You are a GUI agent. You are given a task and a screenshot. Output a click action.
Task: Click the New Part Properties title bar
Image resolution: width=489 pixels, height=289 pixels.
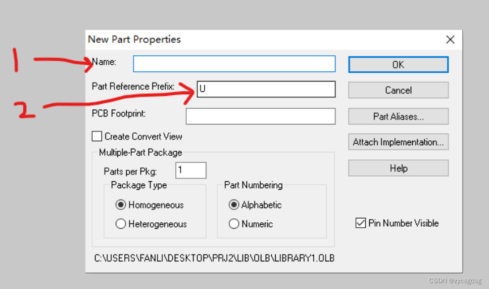click(x=247, y=40)
